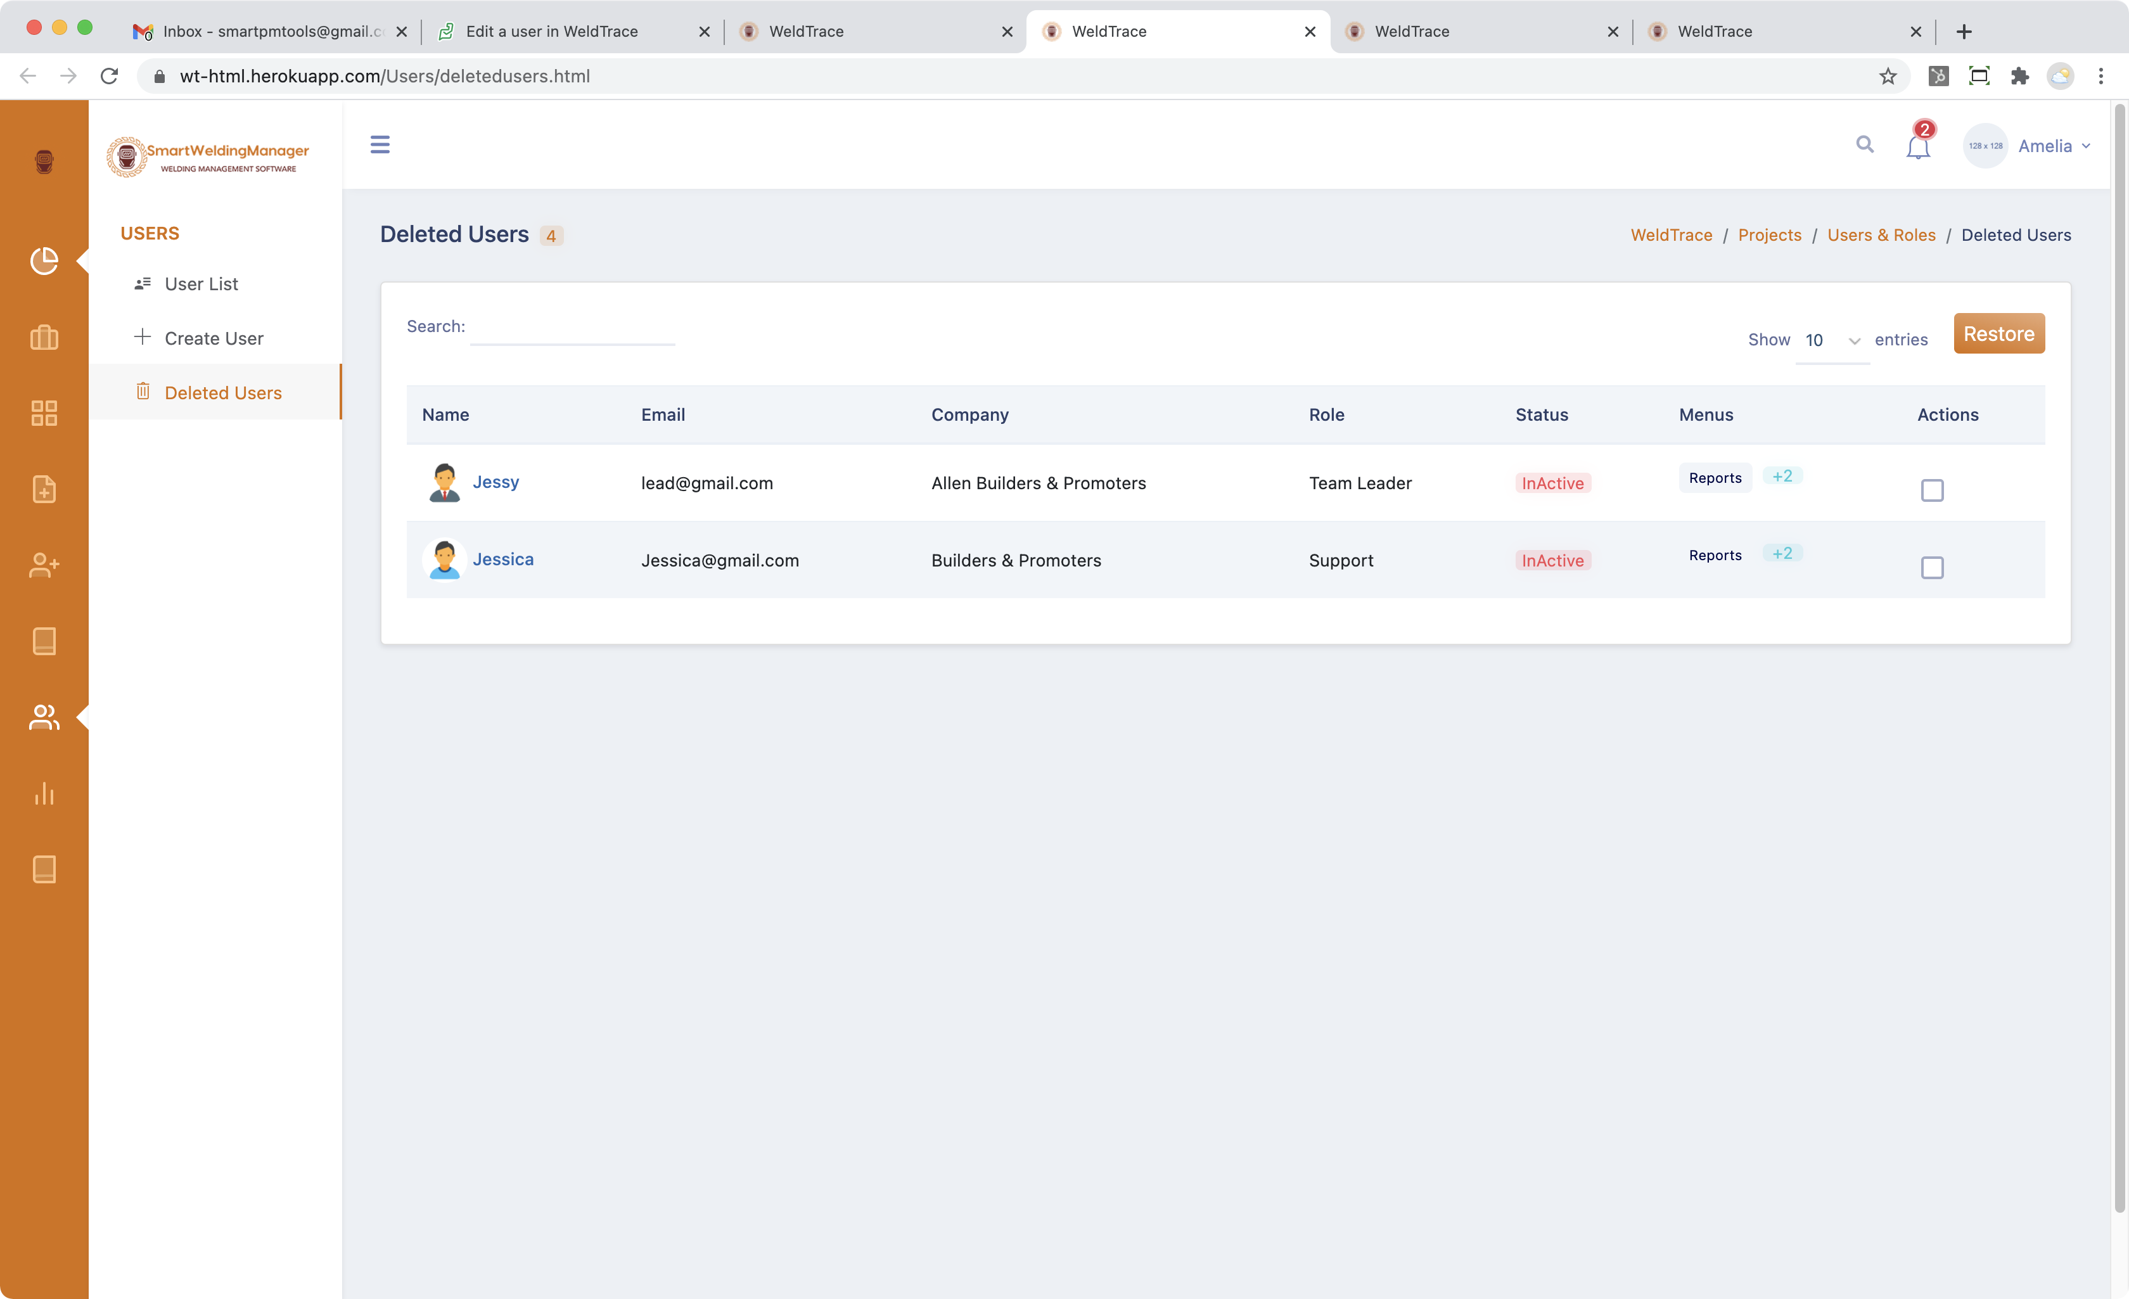Click Allen Builders & Promoters company cell
This screenshot has width=2129, height=1299.
pos(1039,482)
